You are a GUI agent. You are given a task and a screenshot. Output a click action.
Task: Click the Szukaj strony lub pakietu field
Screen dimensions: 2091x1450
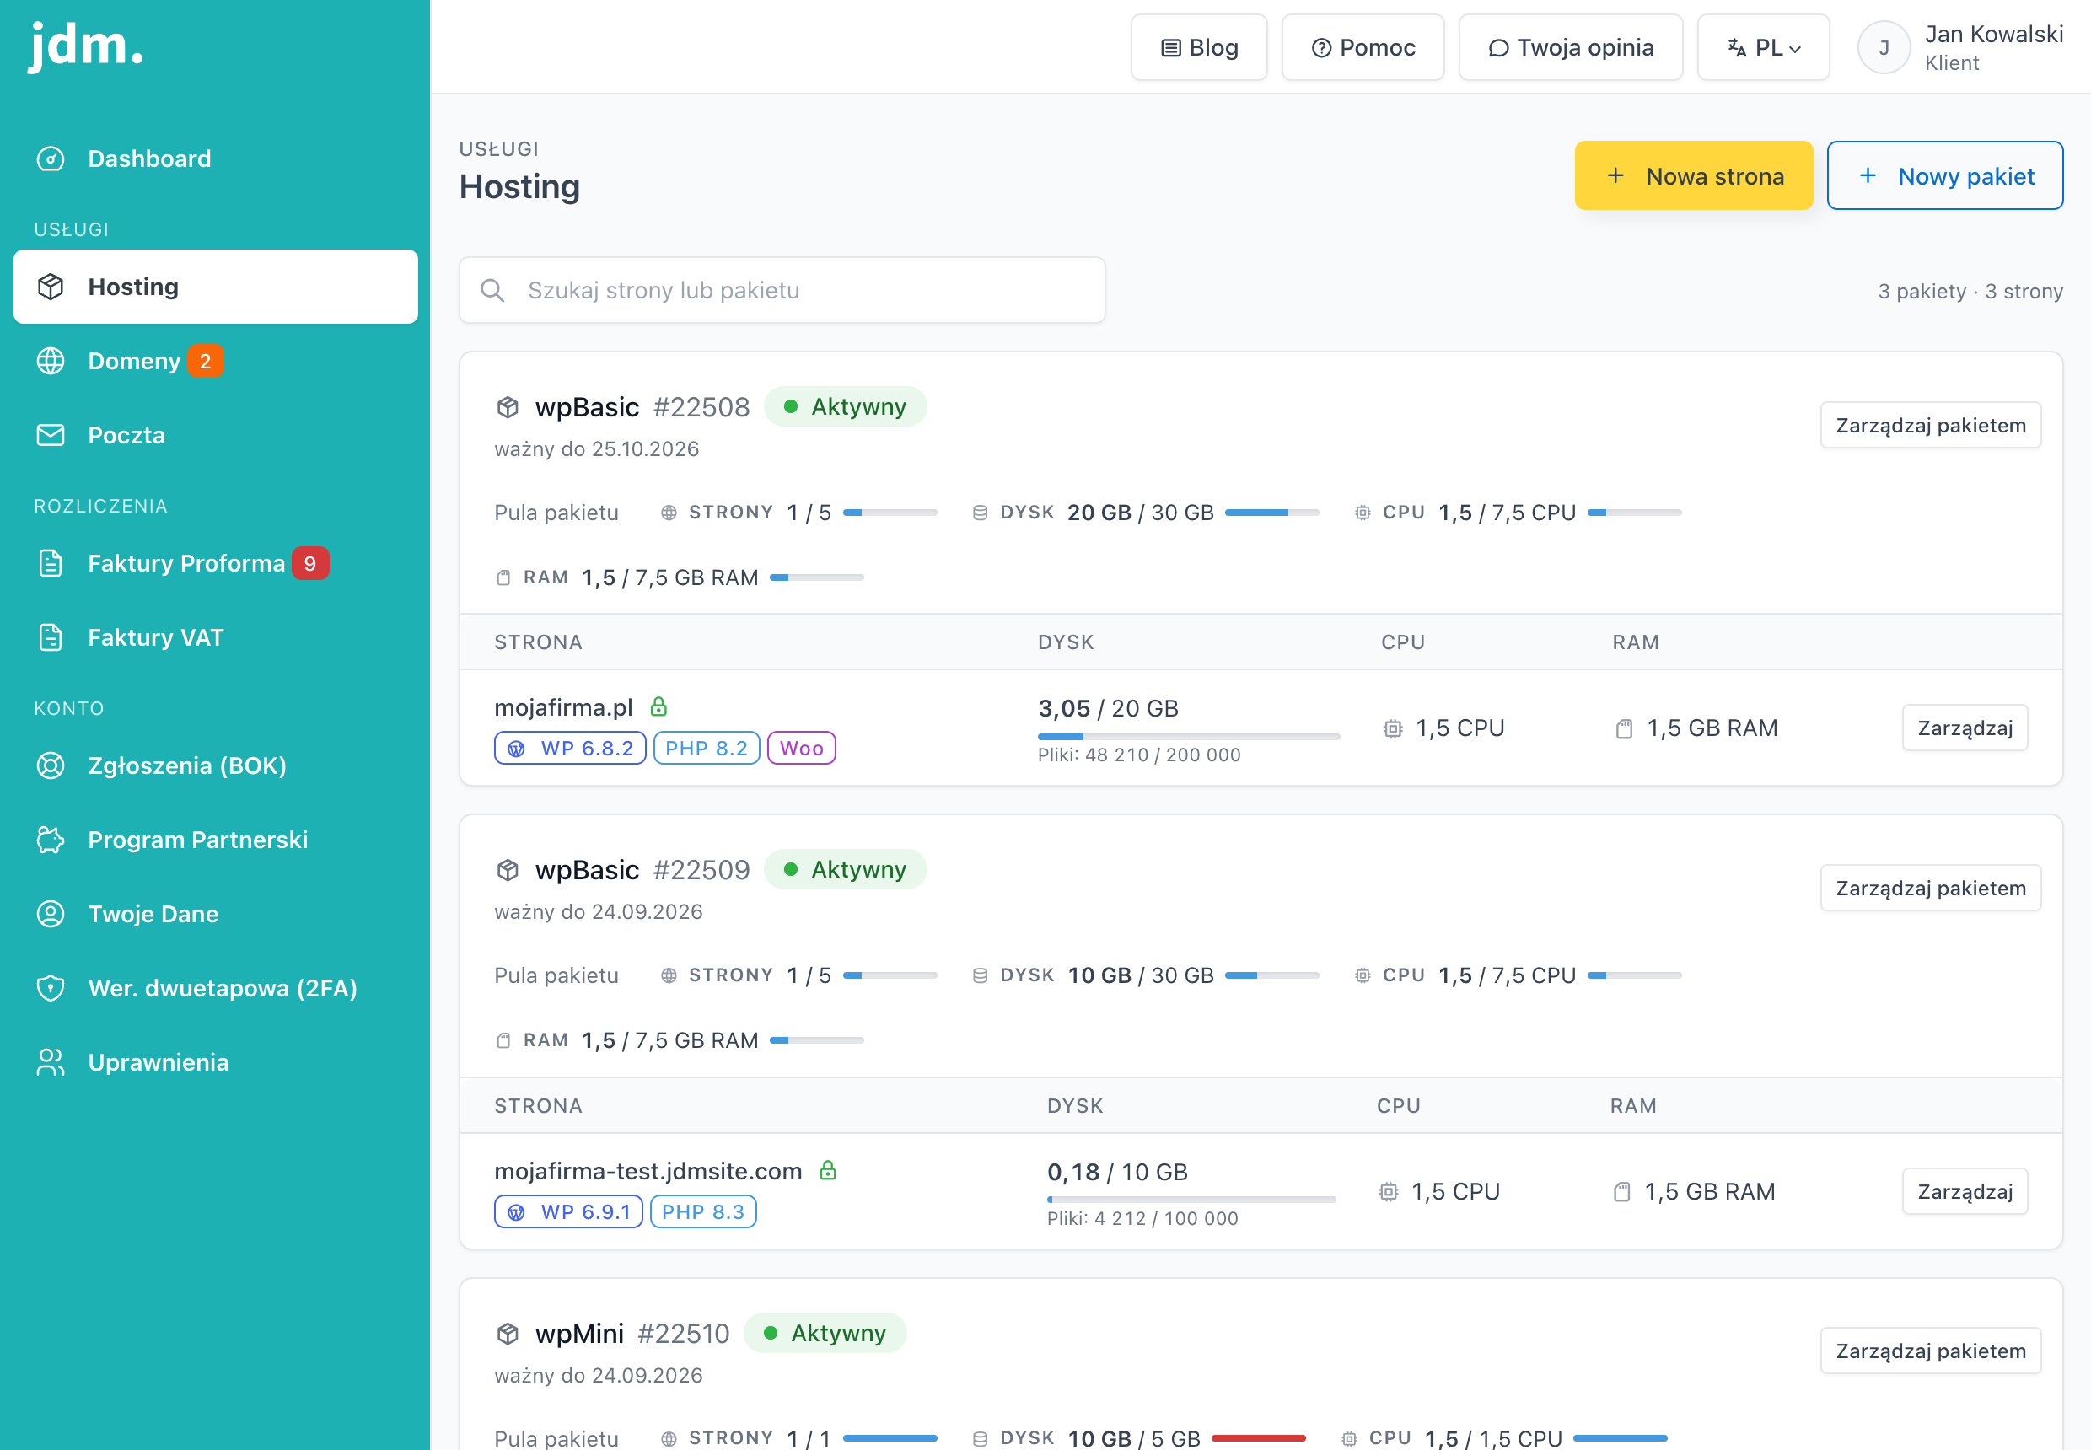coord(782,290)
